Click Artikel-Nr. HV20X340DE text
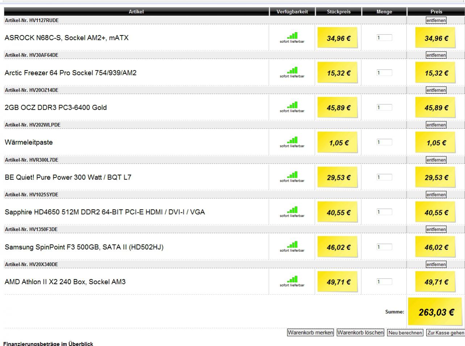The image size is (465, 346). 31,264
